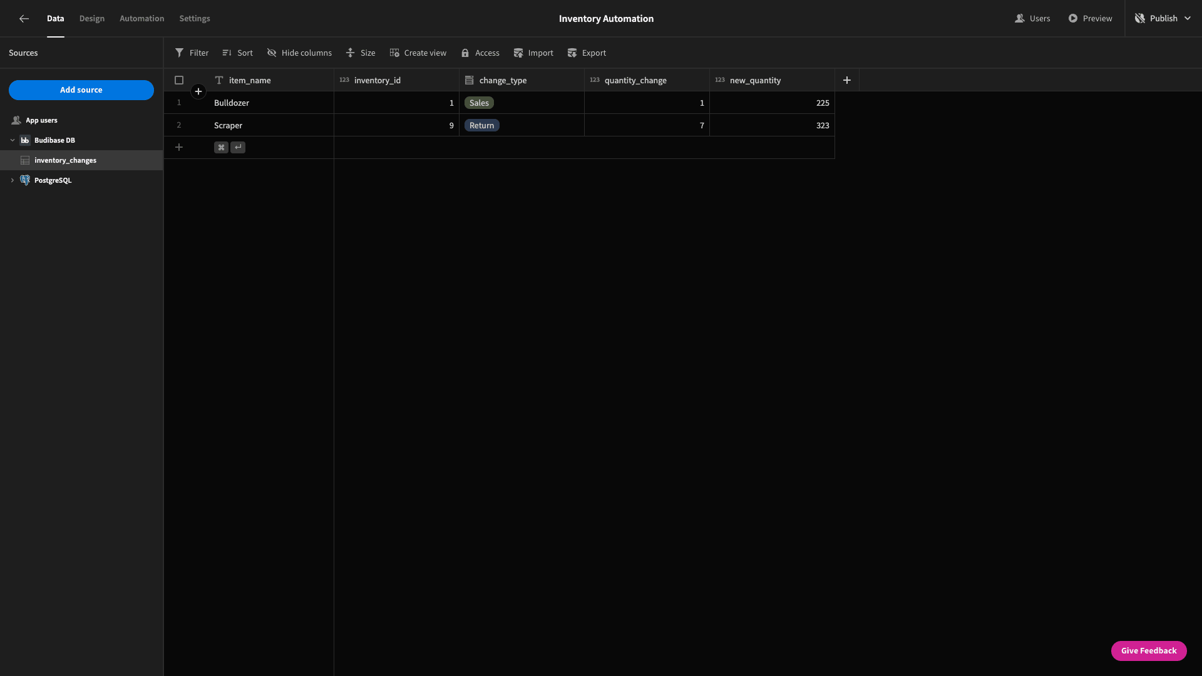The image size is (1202, 676).
Task: Click the add column plus icon
Action: pos(847,80)
